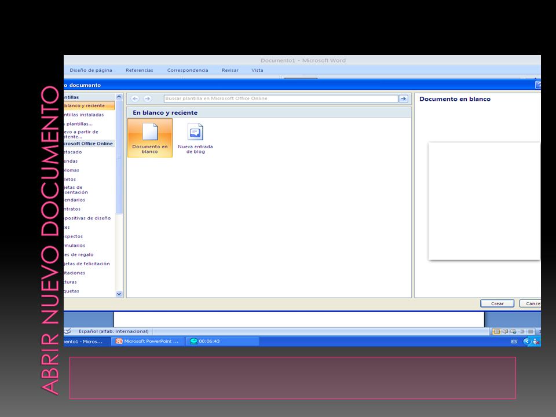Screen dimensions: 556x417
Task: Show hidden system tray icons arrow
Action: [x=526, y=342]
